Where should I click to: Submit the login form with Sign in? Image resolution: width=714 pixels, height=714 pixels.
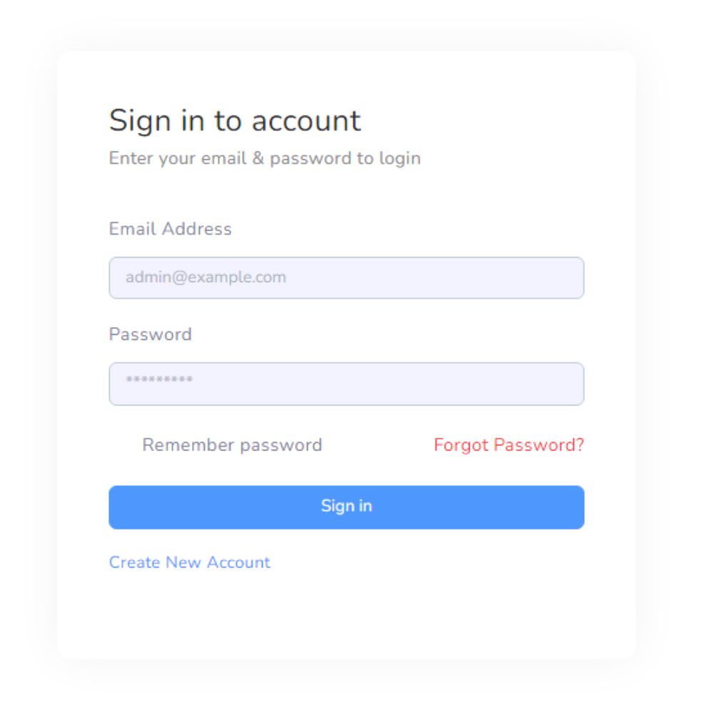coord(346,507)
